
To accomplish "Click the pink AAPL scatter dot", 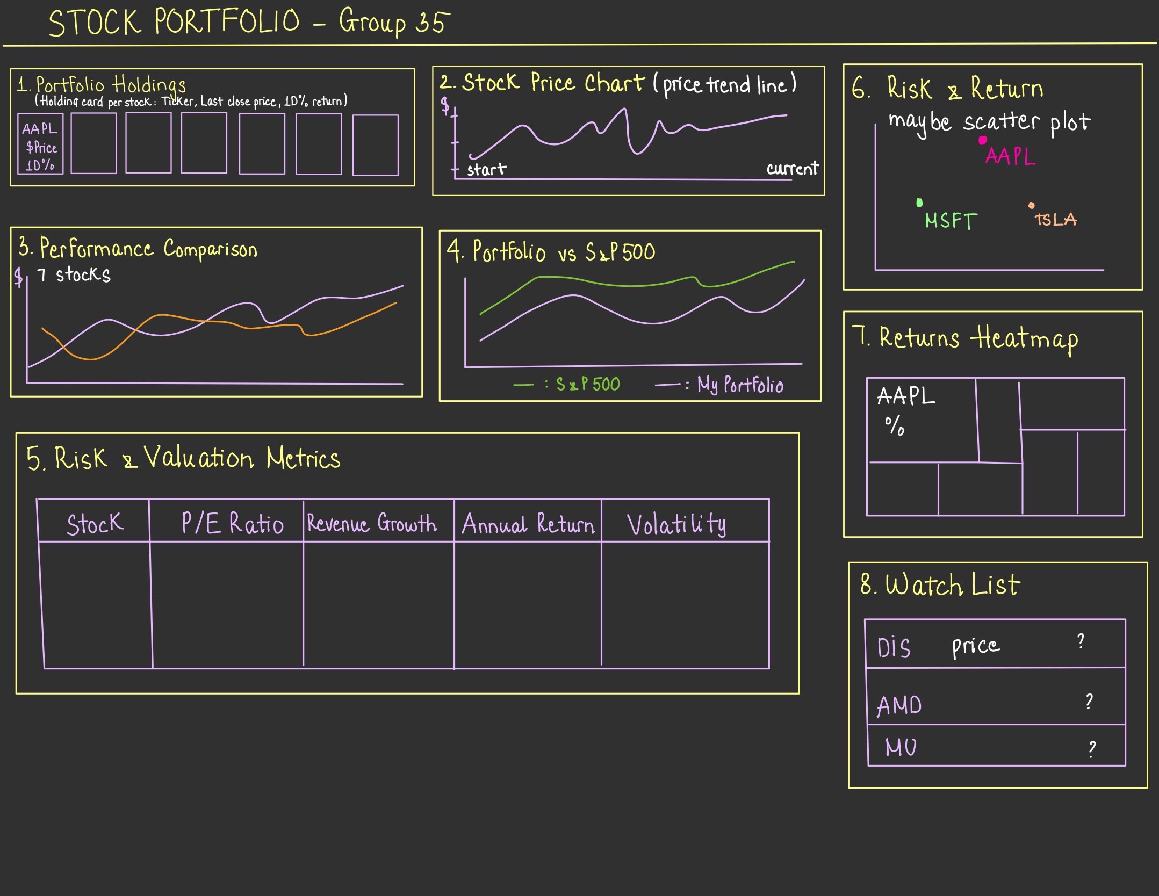I will pyautogui.click(x=982, y=140).
